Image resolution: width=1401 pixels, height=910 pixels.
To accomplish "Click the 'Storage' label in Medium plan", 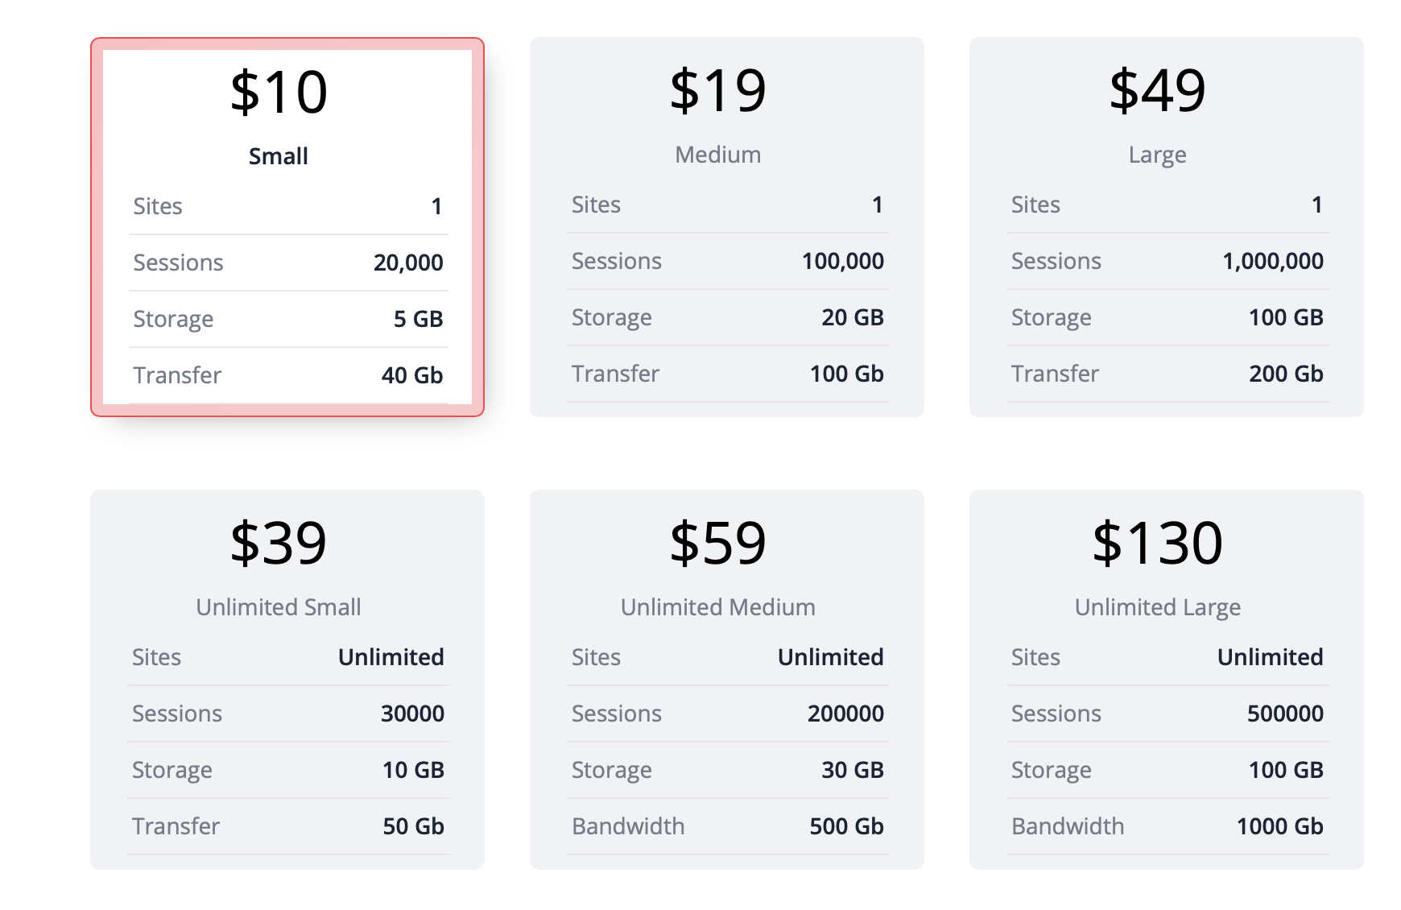I will coord(612,318).
